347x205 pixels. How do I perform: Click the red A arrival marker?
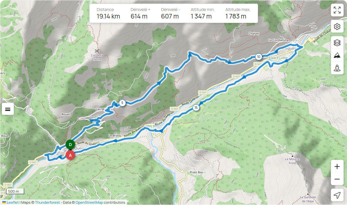[70, 155]
